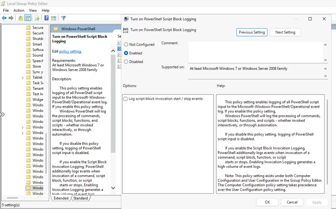Click the Comment box scroll-up arrow
336x209 pixels.
coord(325,45)
